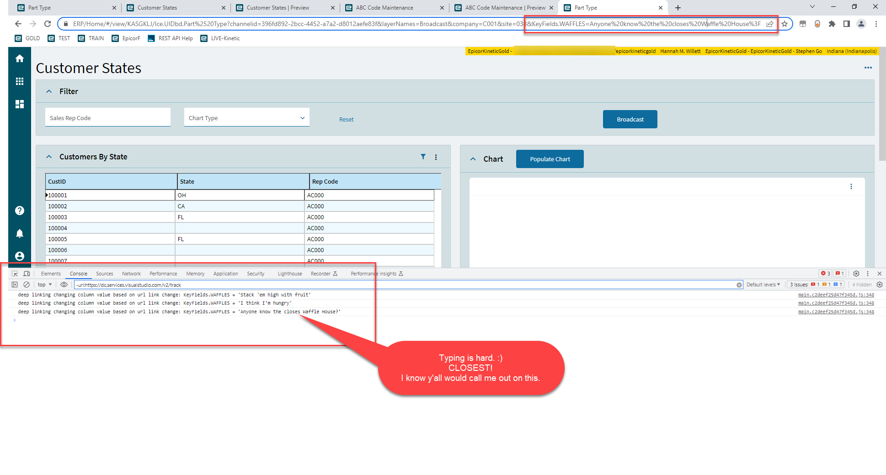Image resolution: width=886 pixels, height=475 pixels.
Task: Open the dashboard tiles icon in sidebar
Action: (20, 104)
